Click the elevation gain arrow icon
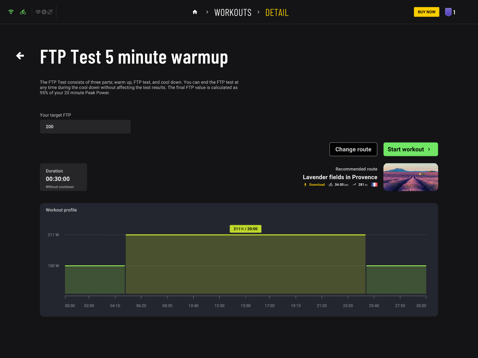 coord(354,185)
